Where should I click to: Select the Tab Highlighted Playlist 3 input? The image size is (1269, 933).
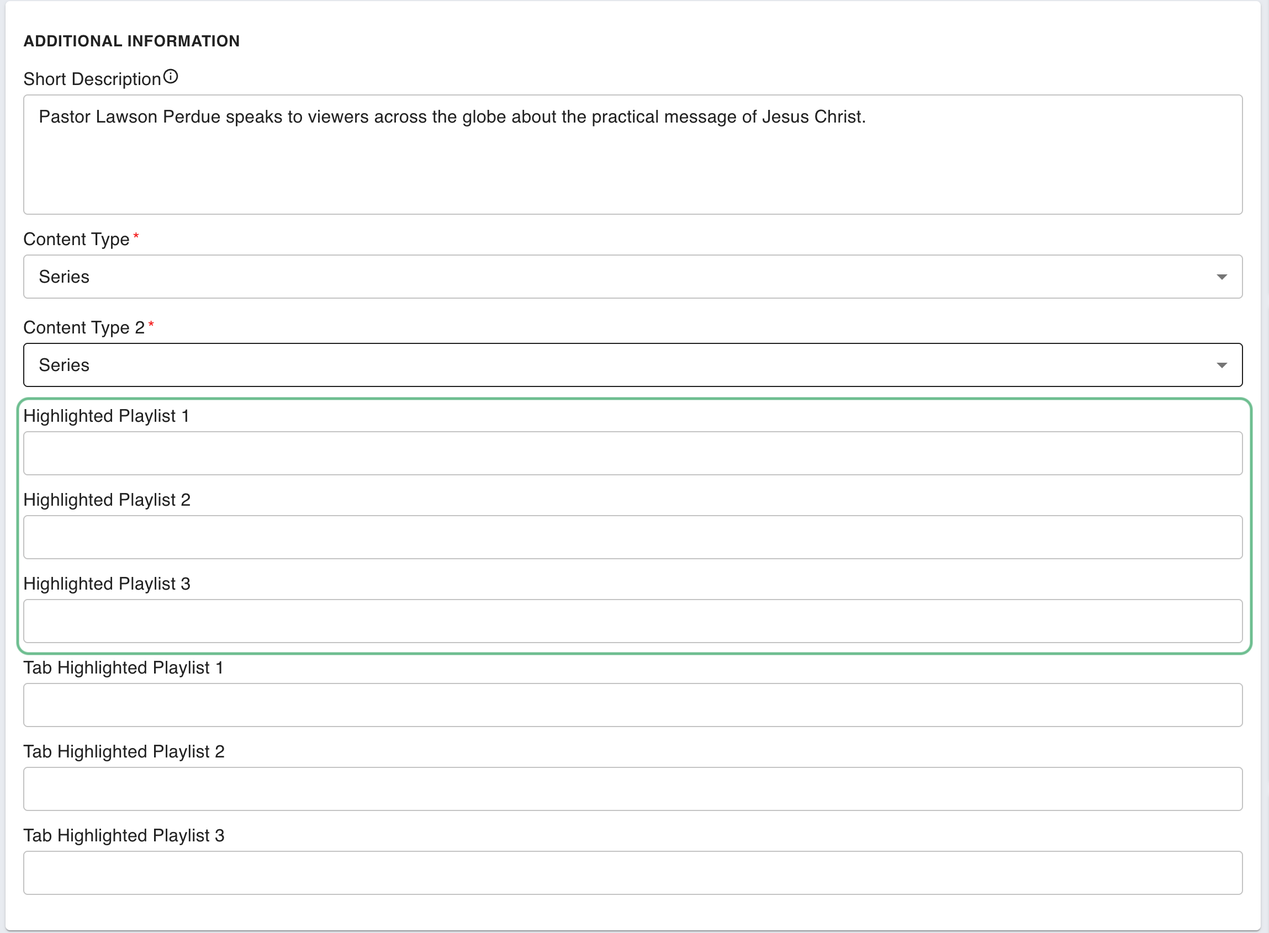click(632, 873)
